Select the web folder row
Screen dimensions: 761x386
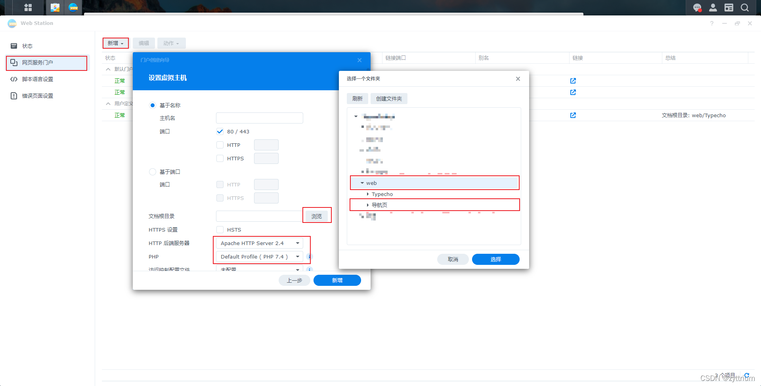434,183
